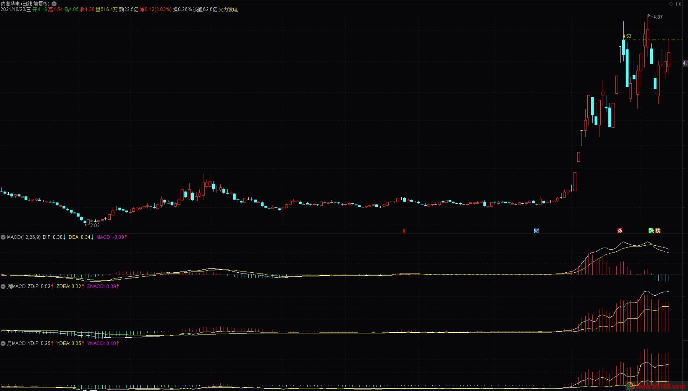Click the closing price 收4.36

pos(87,10)
